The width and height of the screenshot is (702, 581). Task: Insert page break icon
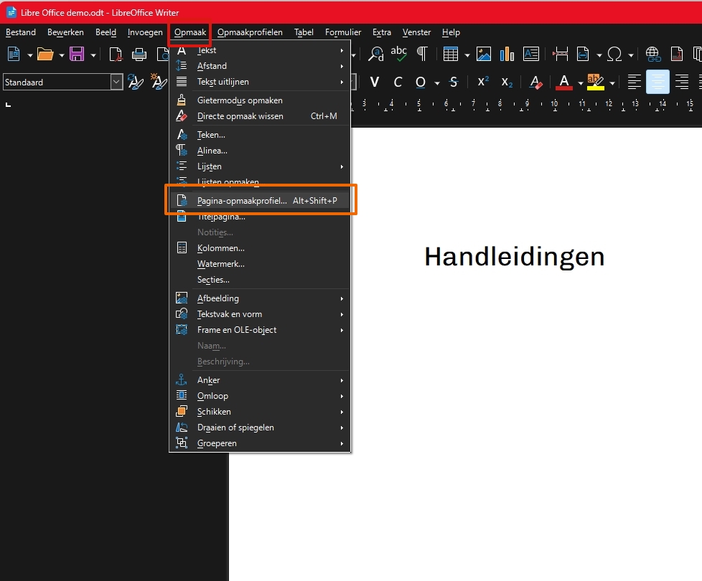(x=560, y=54)
